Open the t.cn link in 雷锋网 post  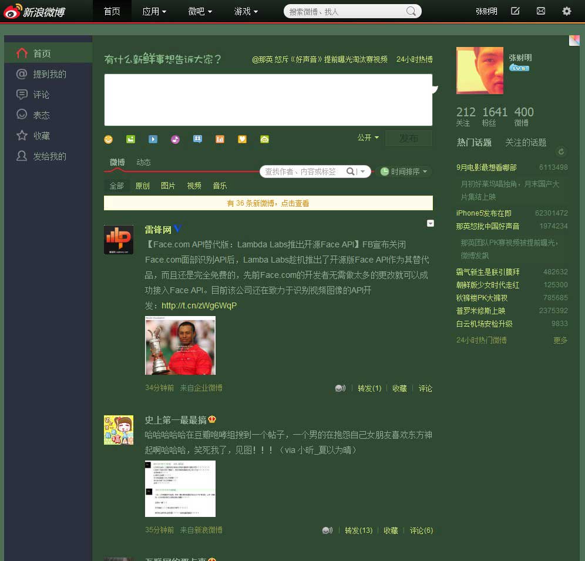point(199,305)
